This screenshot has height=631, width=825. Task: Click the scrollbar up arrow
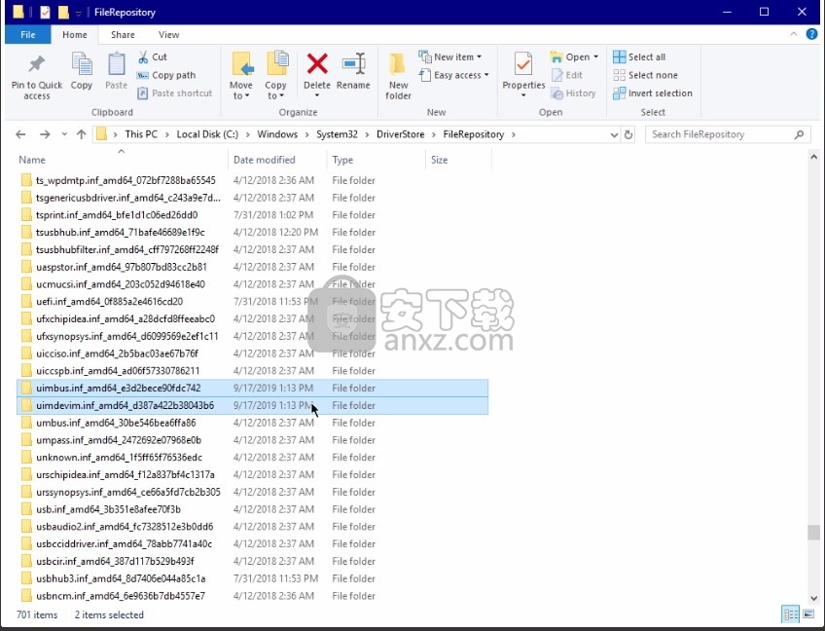click(813, 157)
